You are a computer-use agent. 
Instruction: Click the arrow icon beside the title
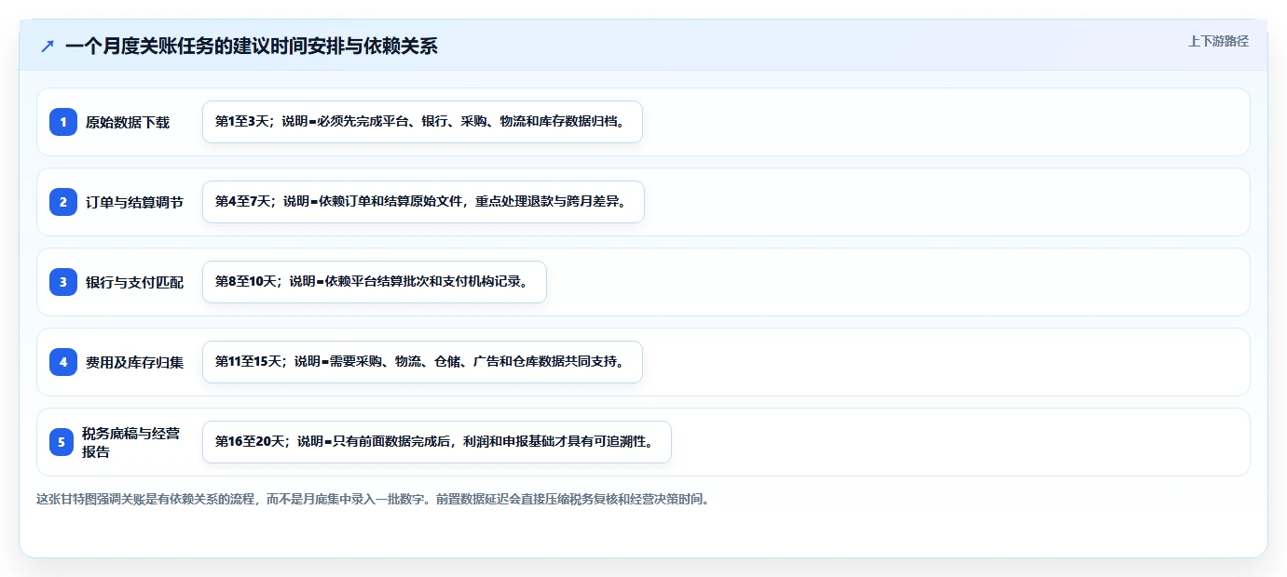48,47
